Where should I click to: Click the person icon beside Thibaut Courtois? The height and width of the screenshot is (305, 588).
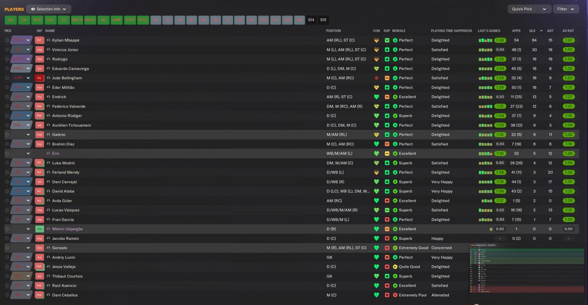pos(48,276)
